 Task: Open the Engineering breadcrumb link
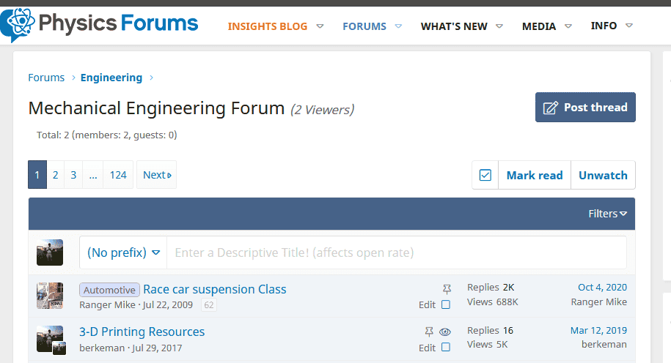coord(111,78)
